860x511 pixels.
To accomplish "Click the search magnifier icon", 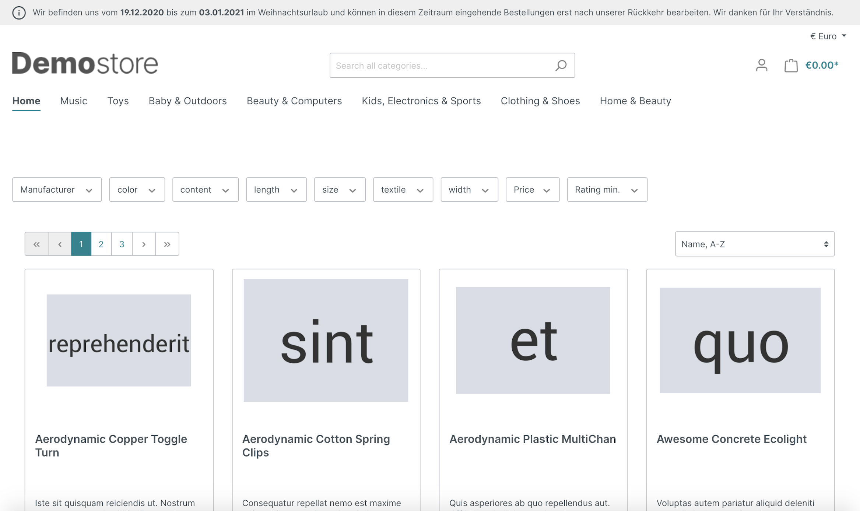I will pos(561,66).
